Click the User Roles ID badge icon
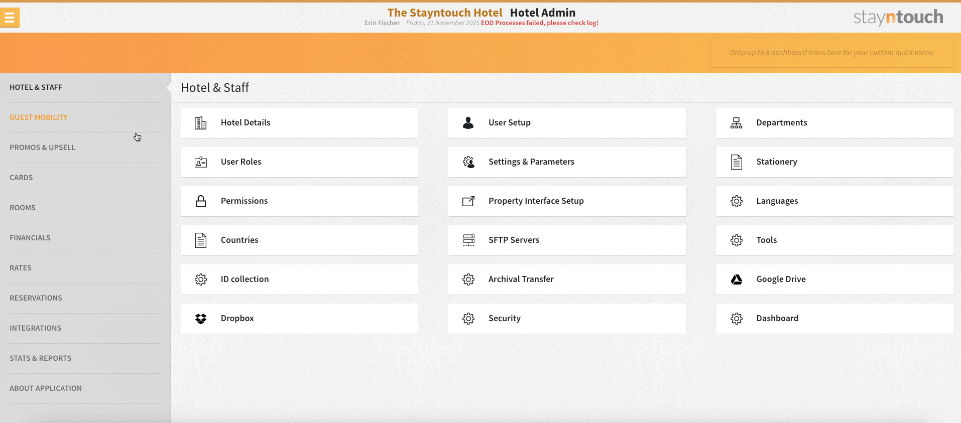Screen dimensions: 961x423 (201, 162)
